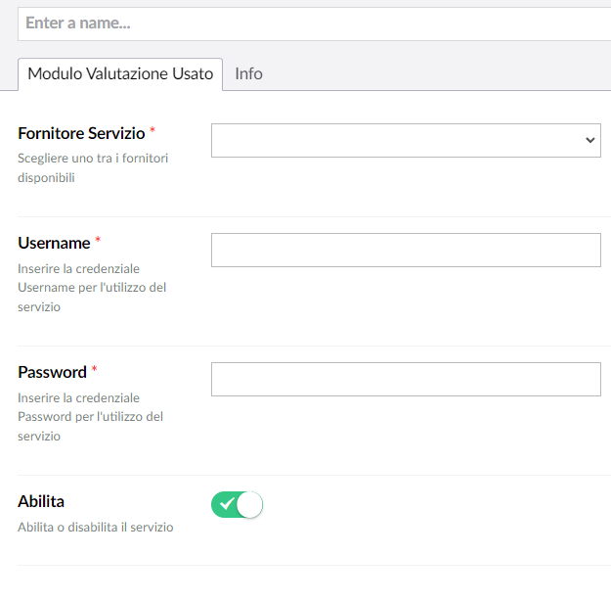The image size is (611, 601).
Task: Click the "Abilita o disabilita il servizio" text
Action: [96, 527]
